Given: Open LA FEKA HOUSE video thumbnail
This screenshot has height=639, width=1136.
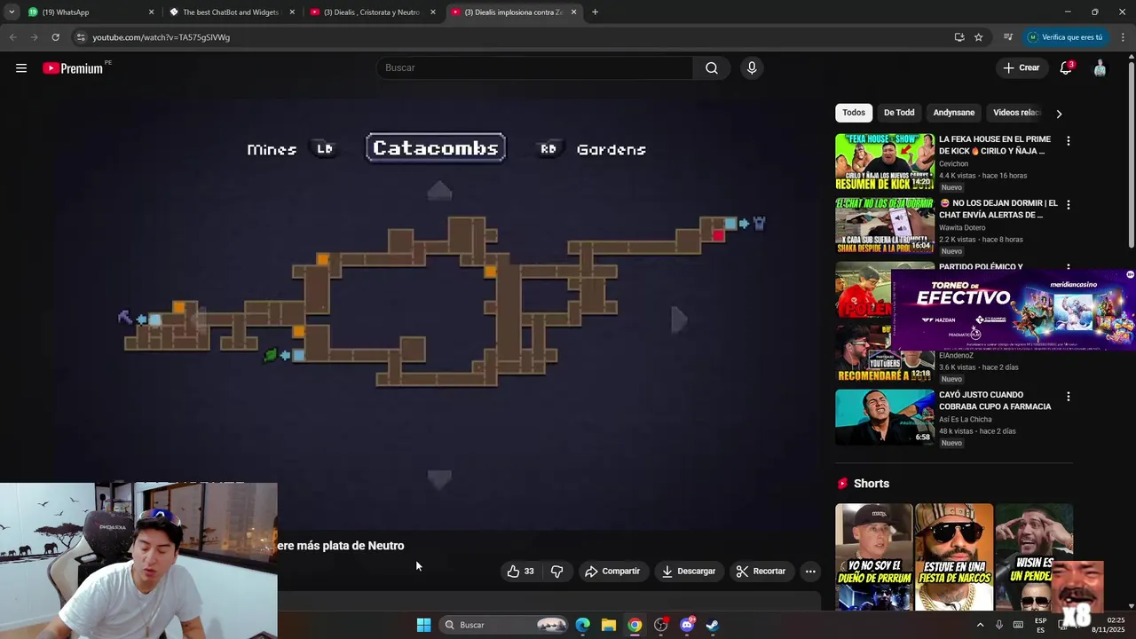Looking at the screenshot, I should click(x=885, y=162).
